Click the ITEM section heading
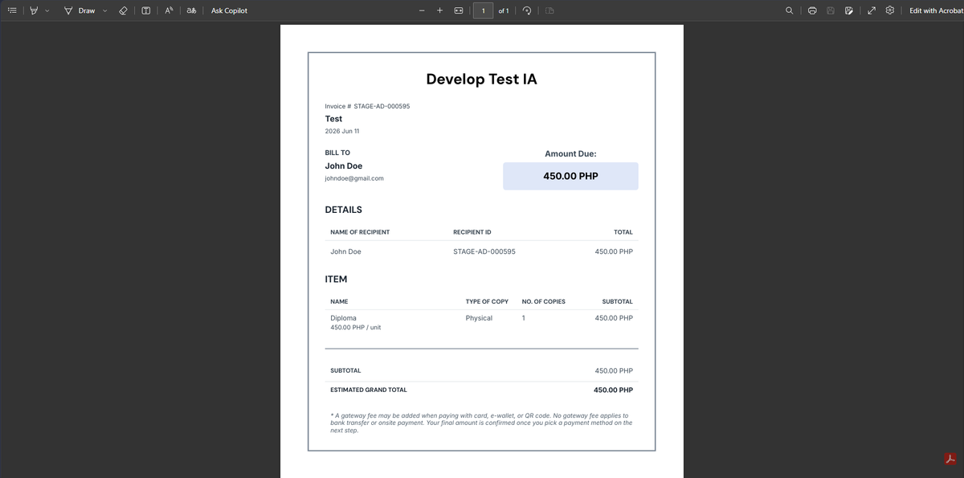The image size is (964, 478). [336, 280]
